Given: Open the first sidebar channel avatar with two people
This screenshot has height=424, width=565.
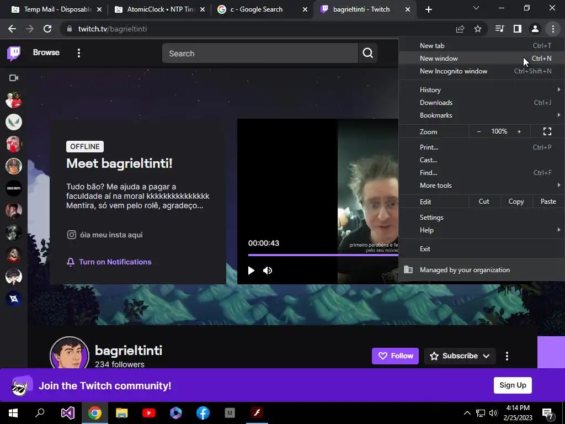Looking at the screenshot, I should [x=14, y=100].
